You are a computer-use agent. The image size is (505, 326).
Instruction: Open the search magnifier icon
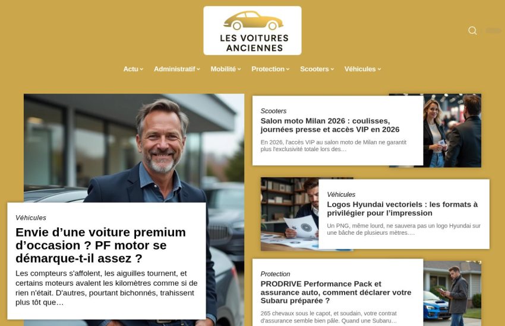click(x=472, y=30)
